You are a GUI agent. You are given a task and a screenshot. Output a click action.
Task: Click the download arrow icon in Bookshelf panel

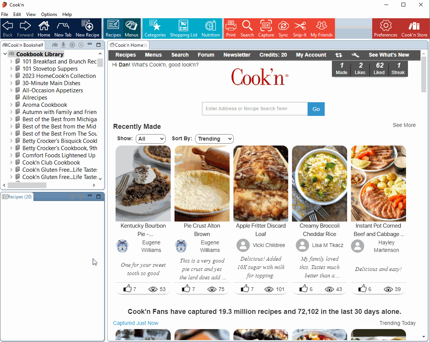[63, 45]
